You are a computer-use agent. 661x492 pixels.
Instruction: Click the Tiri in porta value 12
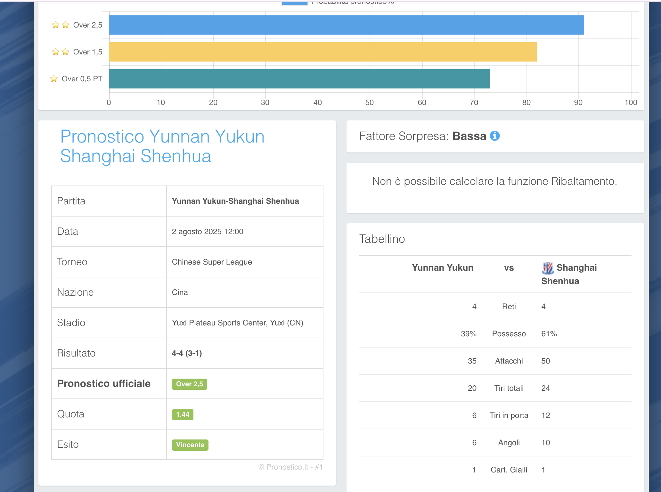click(x=546, y=415)
